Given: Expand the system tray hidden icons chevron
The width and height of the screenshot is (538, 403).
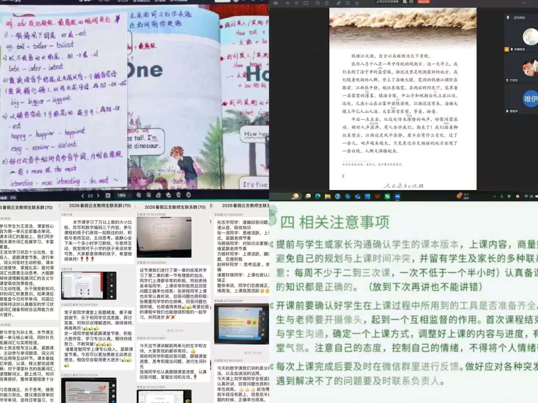Looking at the screenshot, I should point(494,196).
